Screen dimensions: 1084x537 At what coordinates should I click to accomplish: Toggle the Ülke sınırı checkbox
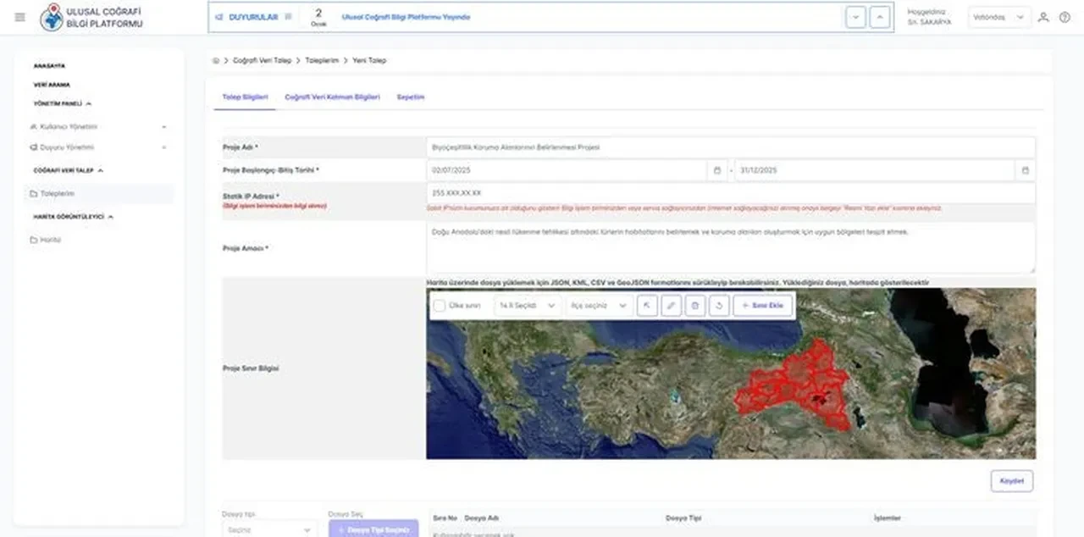click(439, 305)
